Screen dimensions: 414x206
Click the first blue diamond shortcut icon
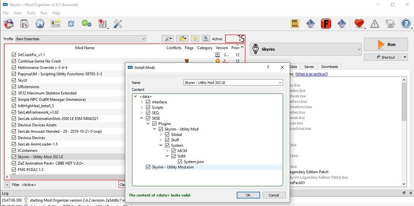[x=311, y=24]
